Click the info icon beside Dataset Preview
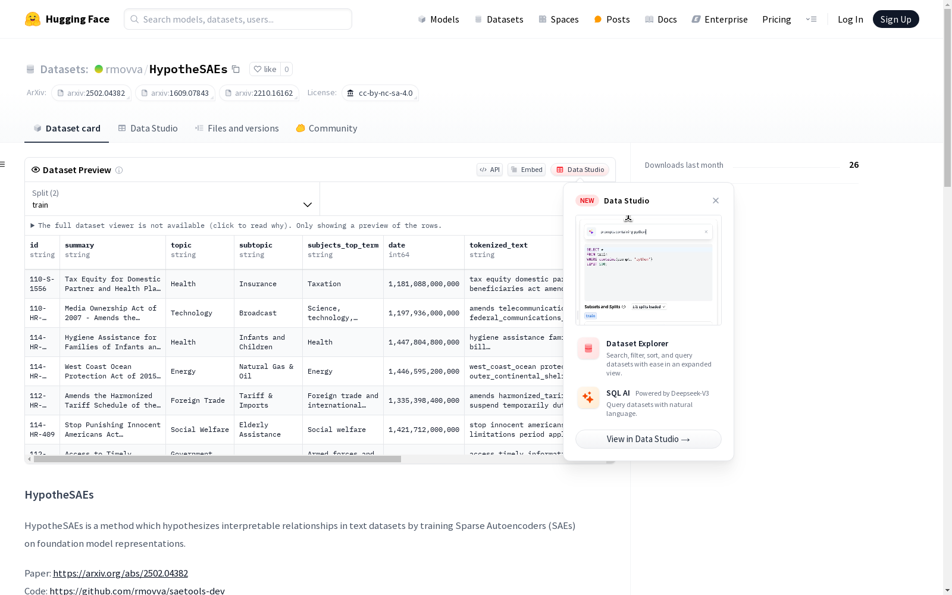This screenshot has height=595, width=952. click(119, 170)
